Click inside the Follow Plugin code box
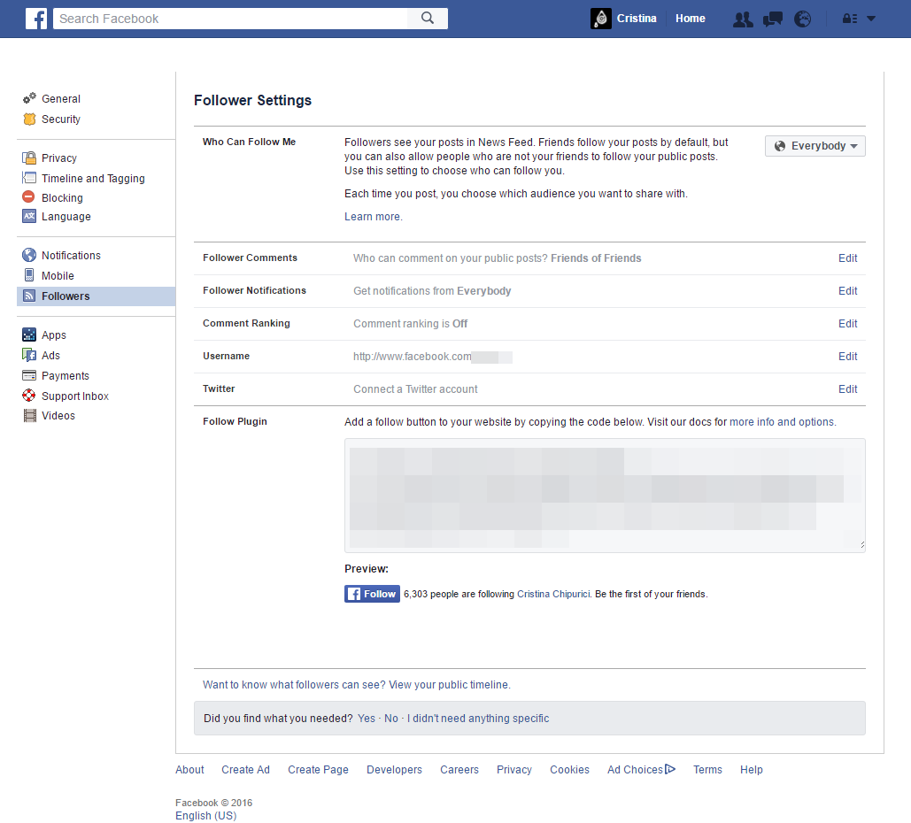 tap(605, 496)
